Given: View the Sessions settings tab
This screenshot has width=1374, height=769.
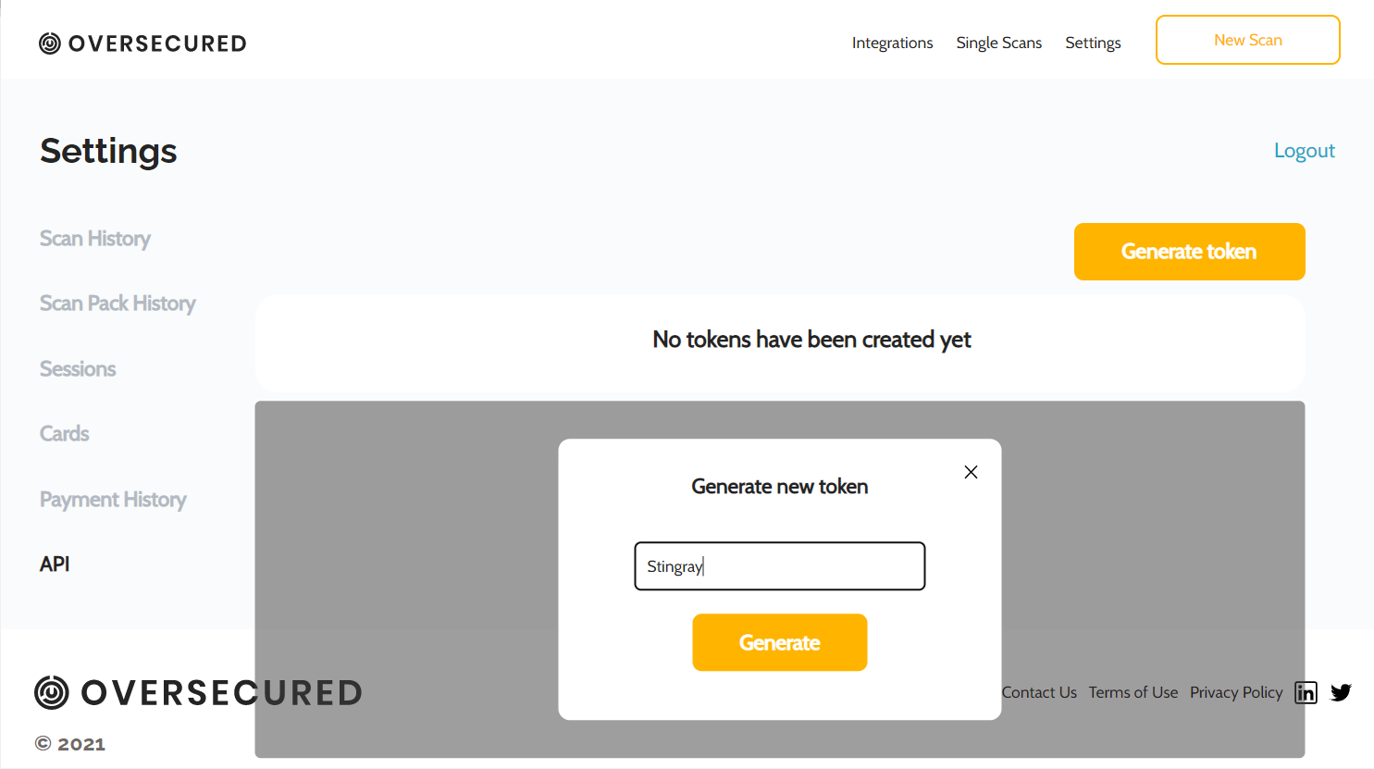Looking at the screenshot, I should tap(78, 369).
